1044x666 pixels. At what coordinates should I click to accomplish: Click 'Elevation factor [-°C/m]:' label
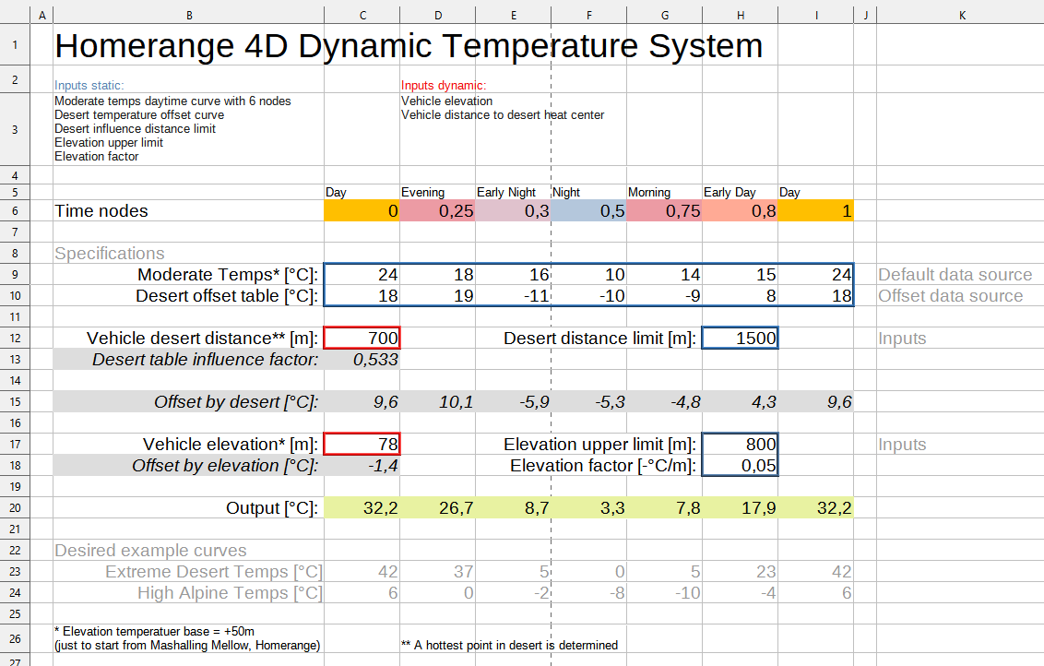point(603,466)
